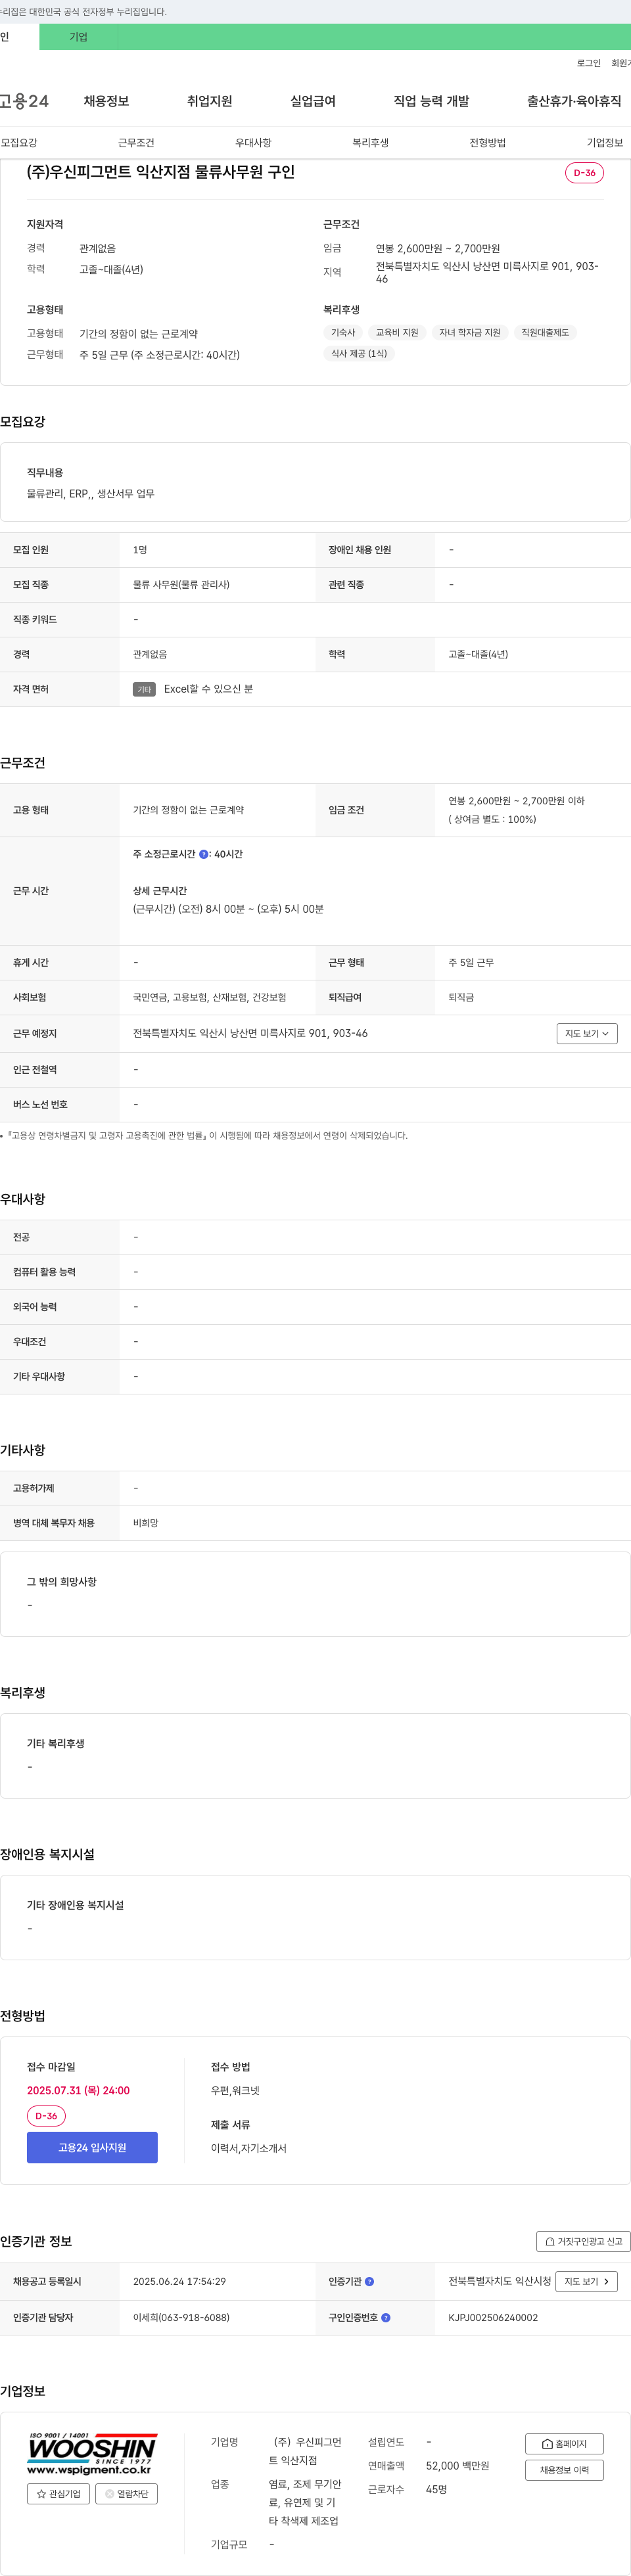This screenshot has width=631, height=2576.
Task: Open the 주 소정근로시간 help icon
Action: [204, 854]
